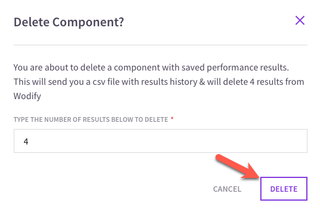This screenshot has height=215, width=320.
Task: Focus the number of results input field
Action: [161, 141]
